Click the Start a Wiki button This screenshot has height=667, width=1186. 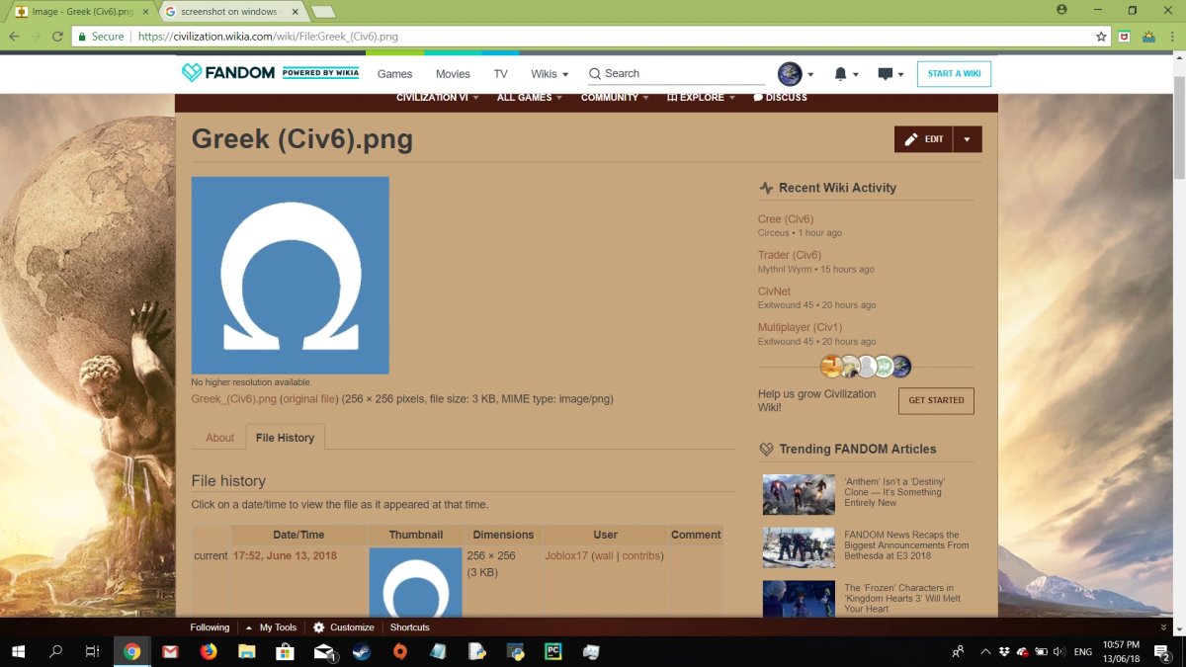click(954, 74)
